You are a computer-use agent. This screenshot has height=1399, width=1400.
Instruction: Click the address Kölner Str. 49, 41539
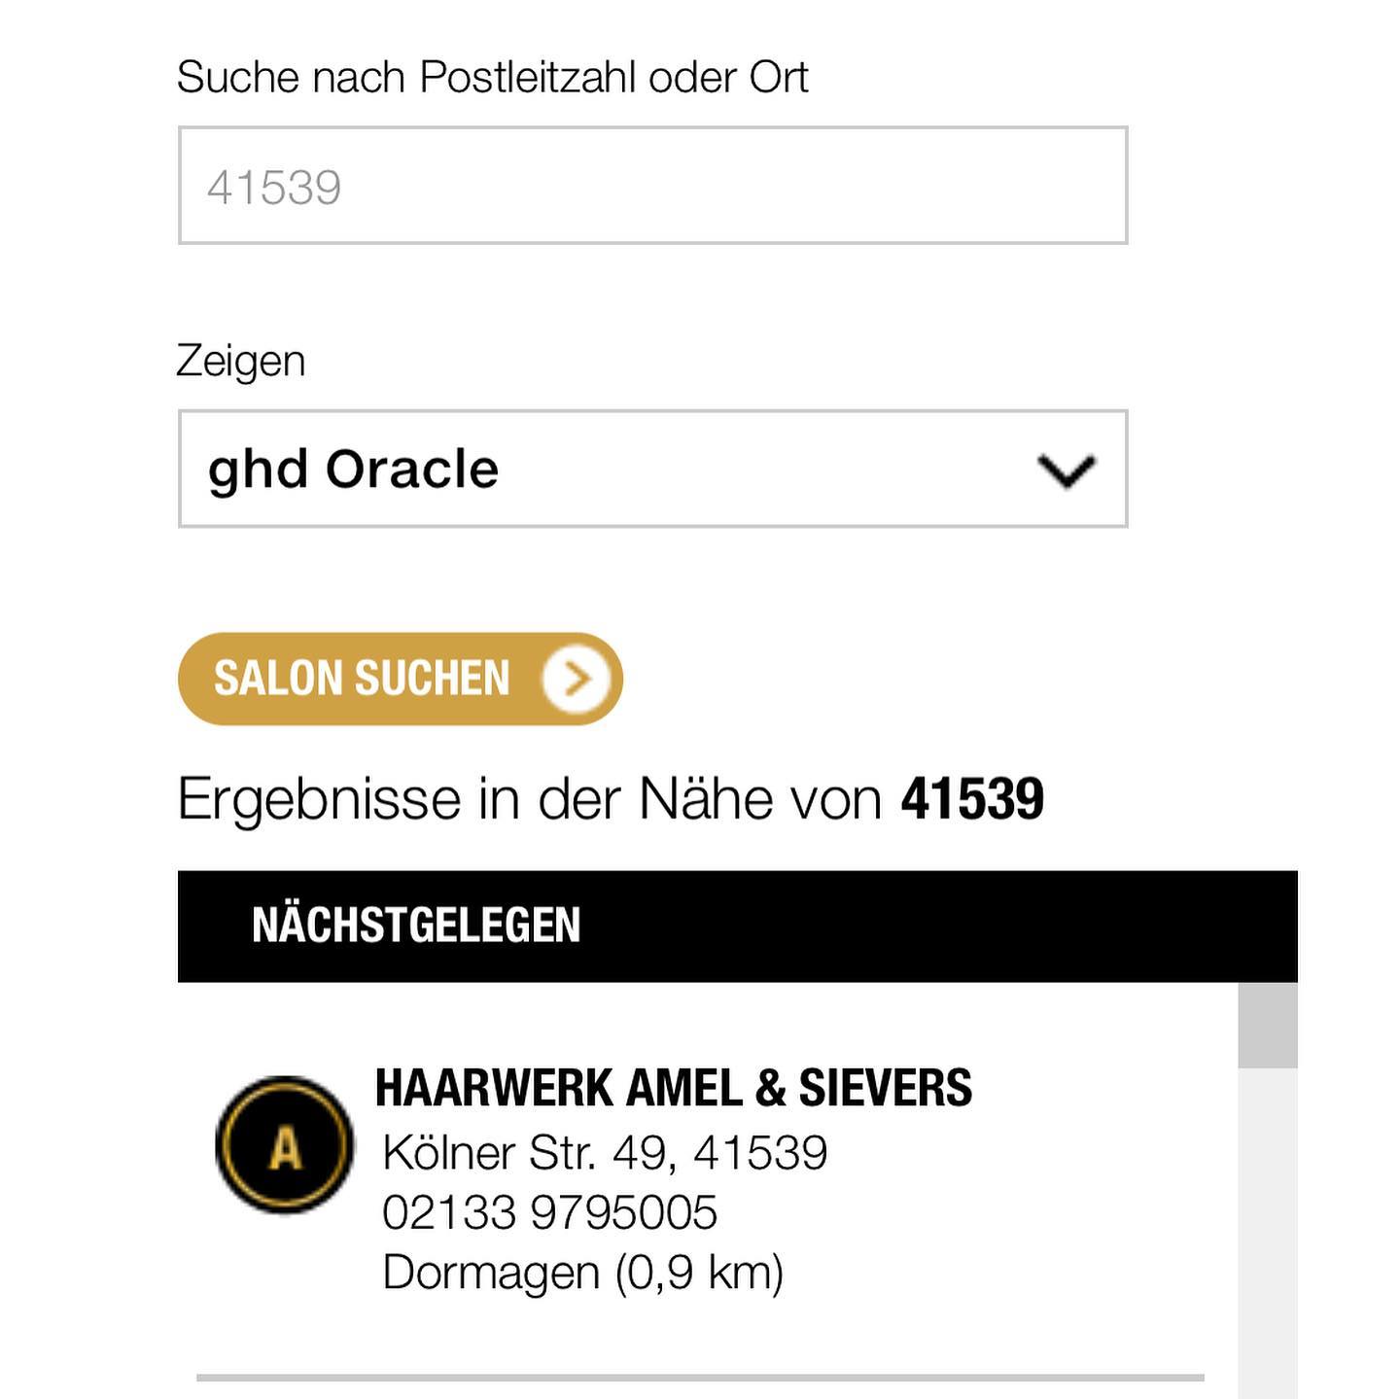tap(605, 1153)
